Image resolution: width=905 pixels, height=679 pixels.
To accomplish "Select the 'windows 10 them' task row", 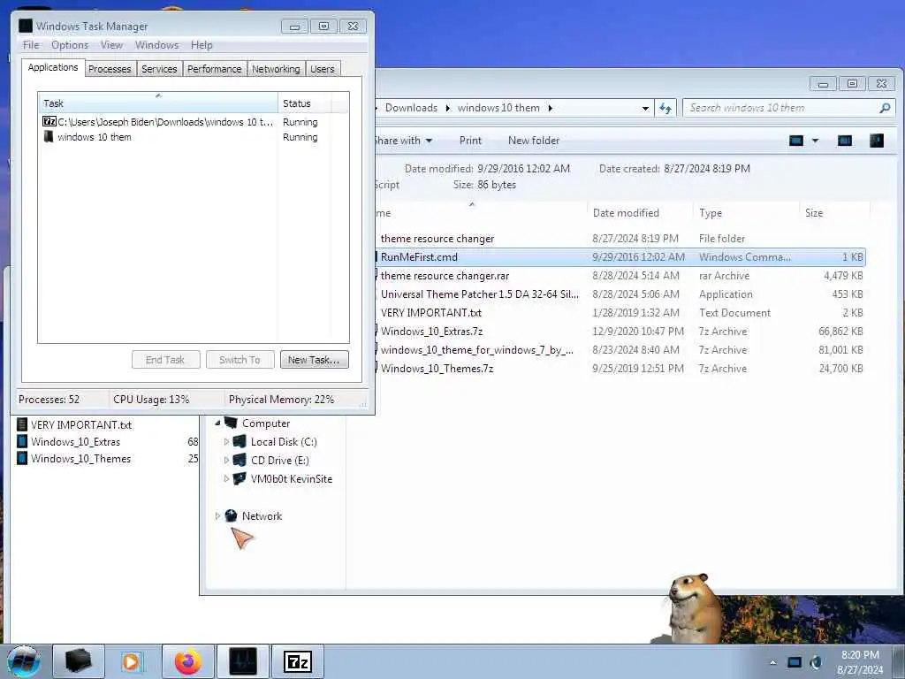I will click(194, 137).
